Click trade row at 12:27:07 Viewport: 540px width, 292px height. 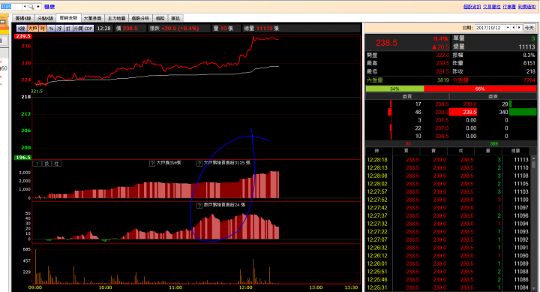448,239
